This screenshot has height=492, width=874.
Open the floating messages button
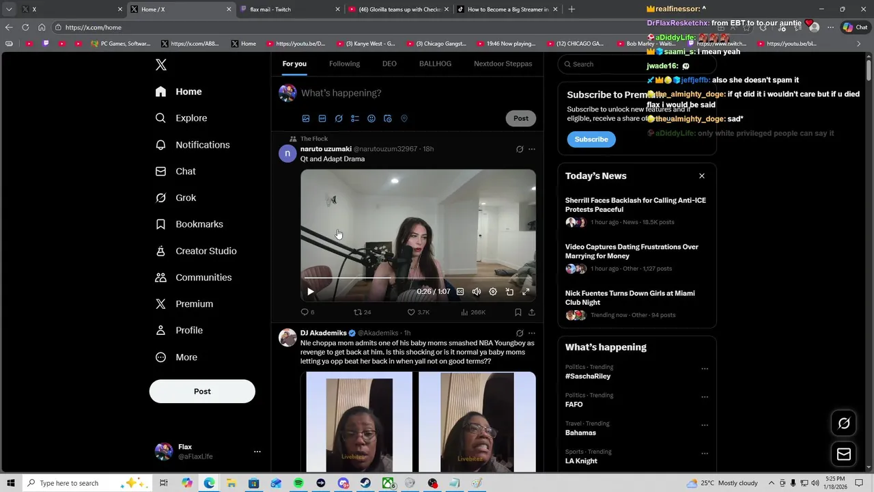pos(844,454)
